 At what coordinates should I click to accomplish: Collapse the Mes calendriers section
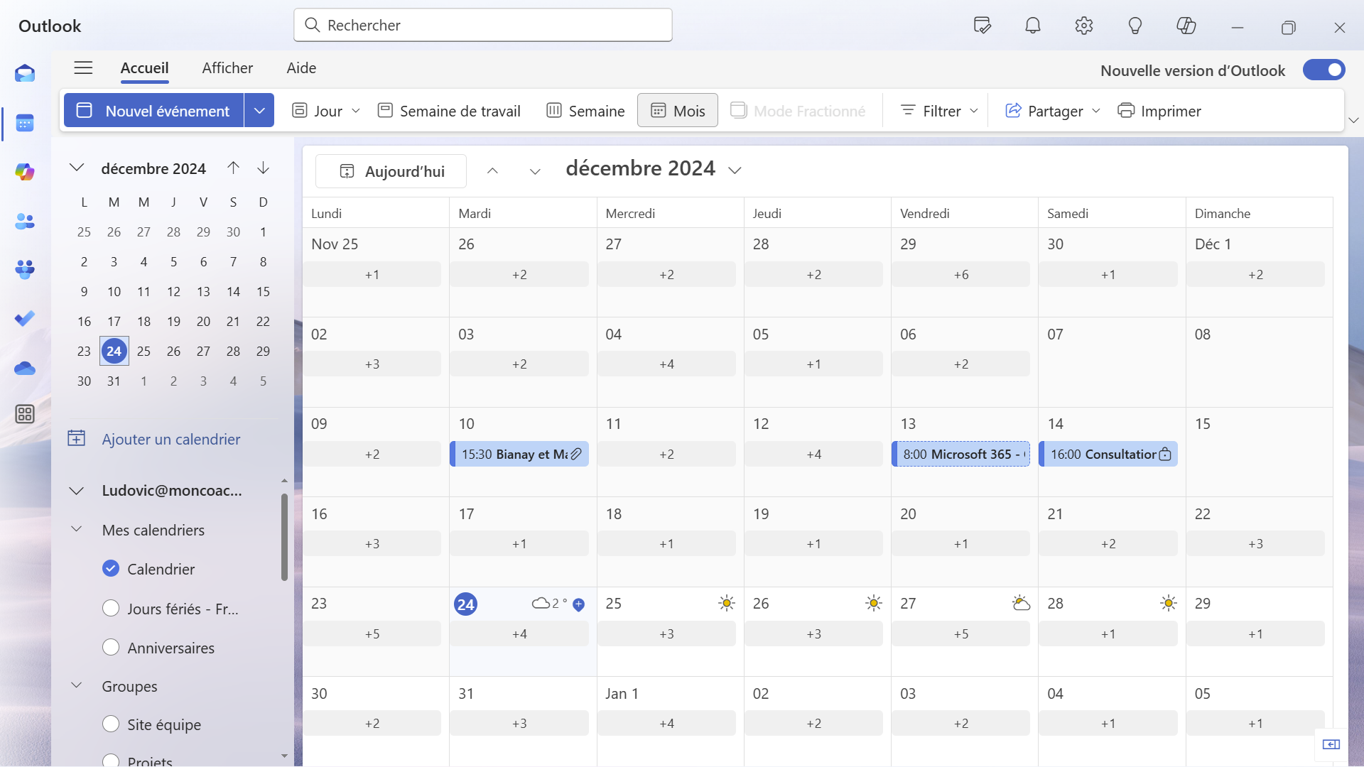77,530
